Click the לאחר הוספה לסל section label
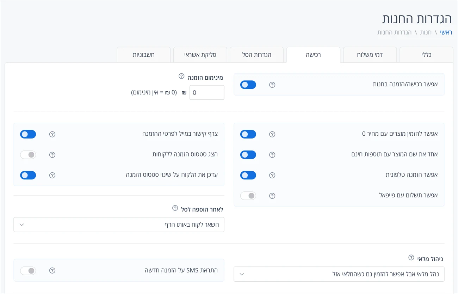 [x=202, y=209]
